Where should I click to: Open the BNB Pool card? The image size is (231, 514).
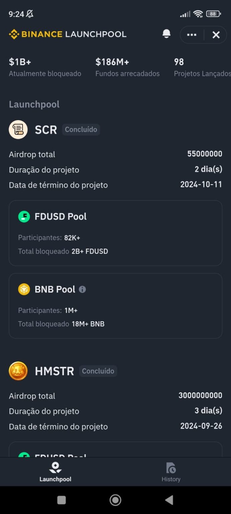coord(115,306)
